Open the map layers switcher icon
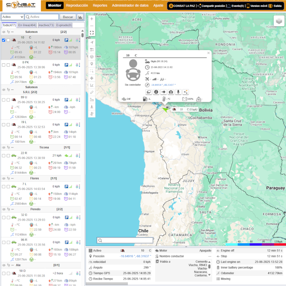 pos(279,21)
